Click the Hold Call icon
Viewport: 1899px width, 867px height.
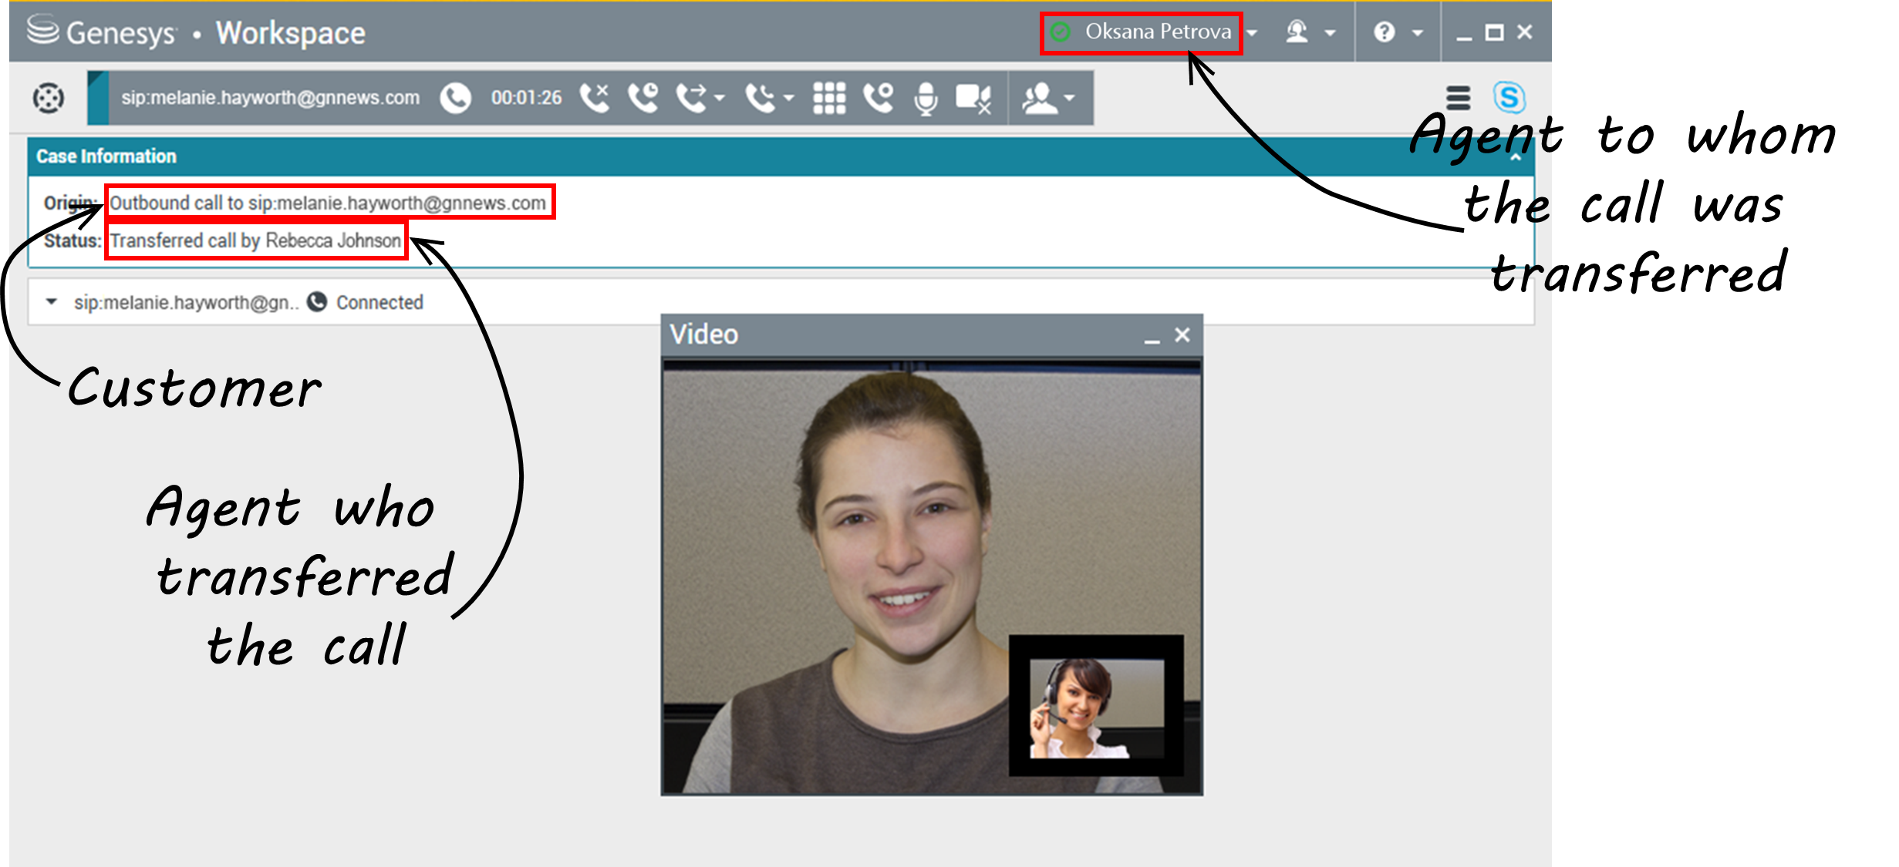[x=643, y=98]
